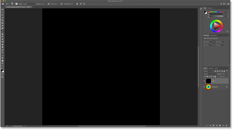Select the Hand tool
The width and height of the screenshot is (233, 130).
pyautogui.click(x=2, y=61)
